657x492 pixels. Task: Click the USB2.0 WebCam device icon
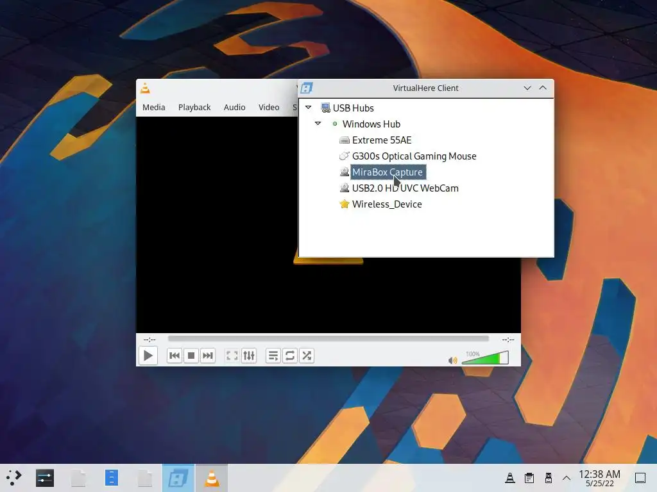[x=345, y=188]
